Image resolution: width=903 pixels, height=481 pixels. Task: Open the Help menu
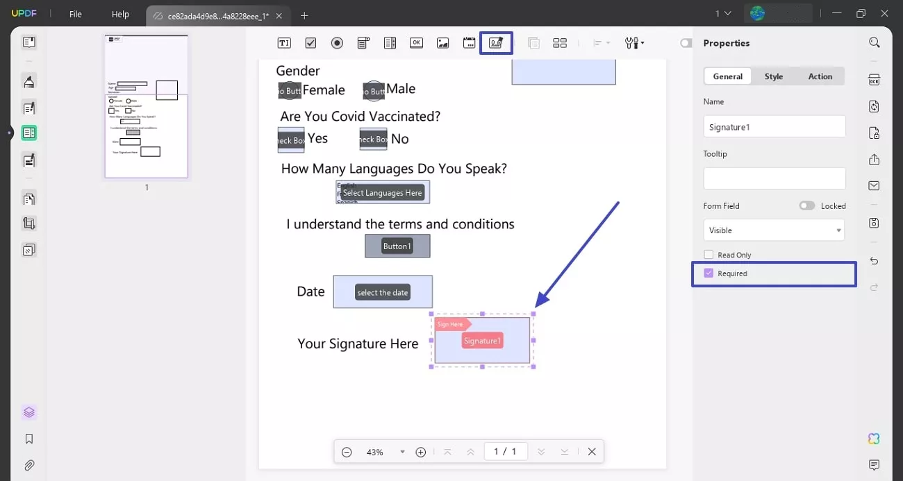tap(120, 14)
